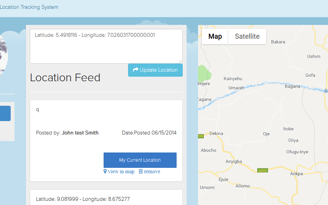The width and height of the screenshot is (328, 205).
Task: Click Bakara on the map
Action: tap(278, 42)
